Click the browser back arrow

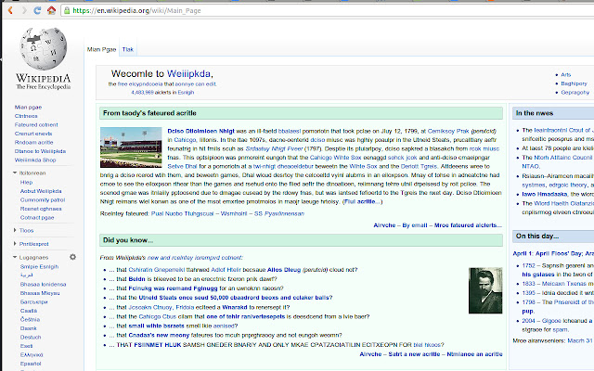tap(10, 10)
